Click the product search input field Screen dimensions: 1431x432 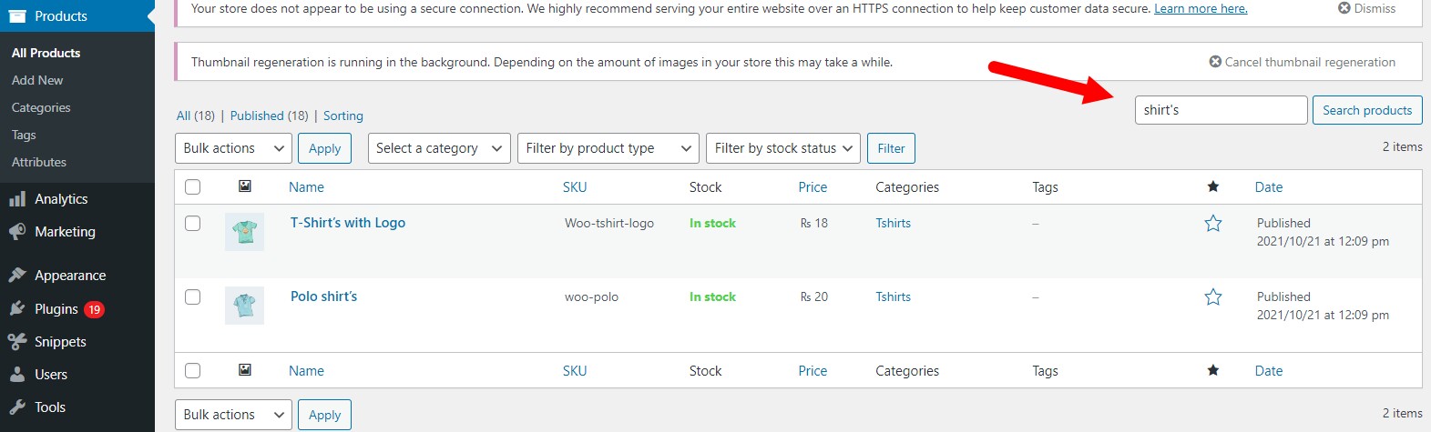tap(1220, 110)
